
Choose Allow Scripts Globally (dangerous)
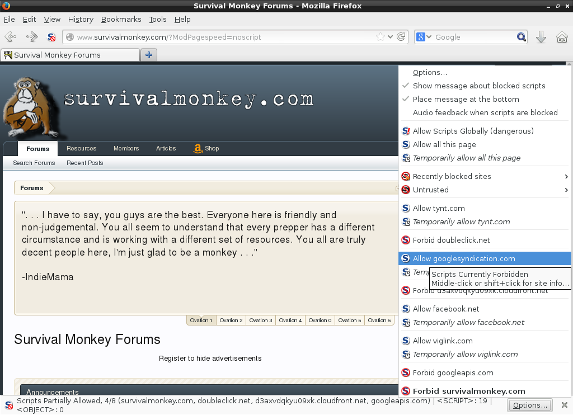[485, 131]
